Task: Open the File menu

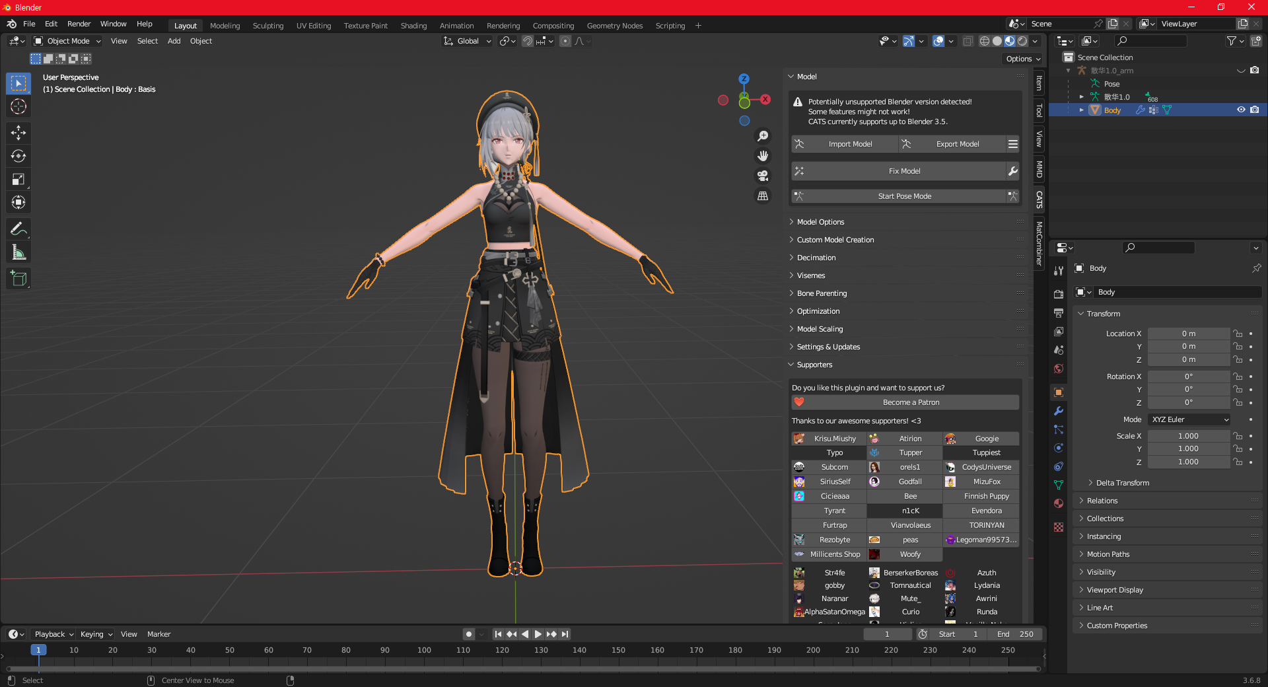Action: click(29, 24)
